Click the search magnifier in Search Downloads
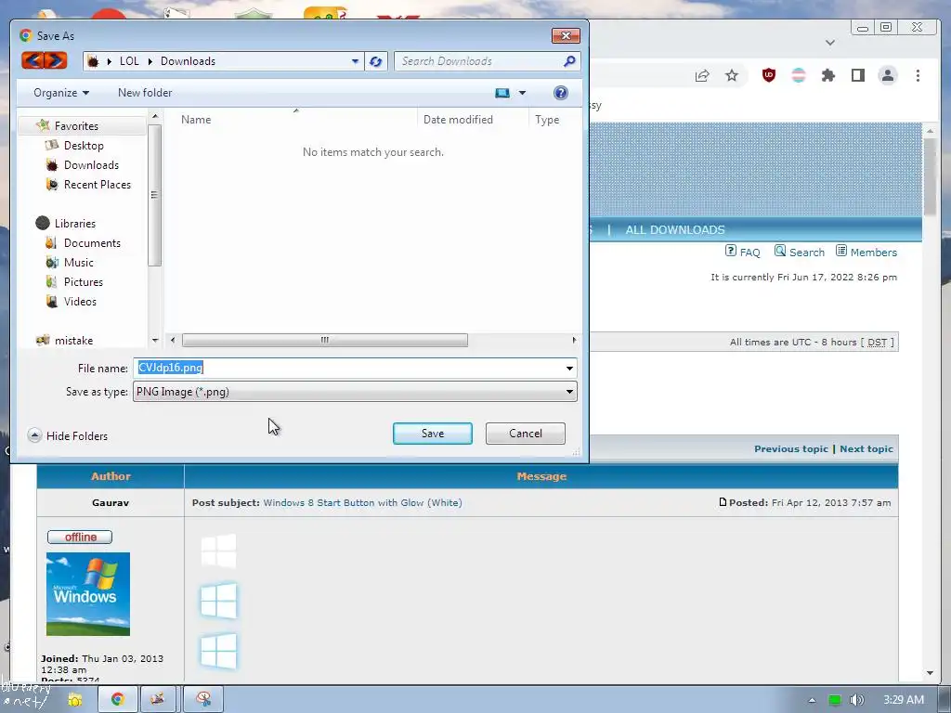This screenshot has height=713, width=951. tap(569, 61)
